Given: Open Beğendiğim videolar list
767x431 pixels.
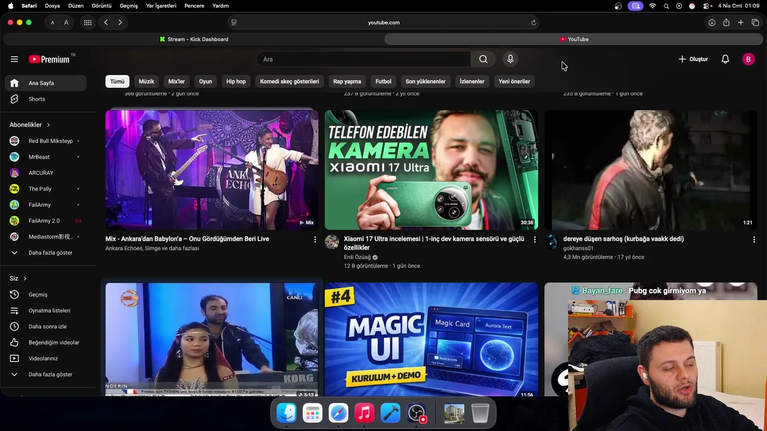Looking at the screenshot, I should tap(46, 342).
